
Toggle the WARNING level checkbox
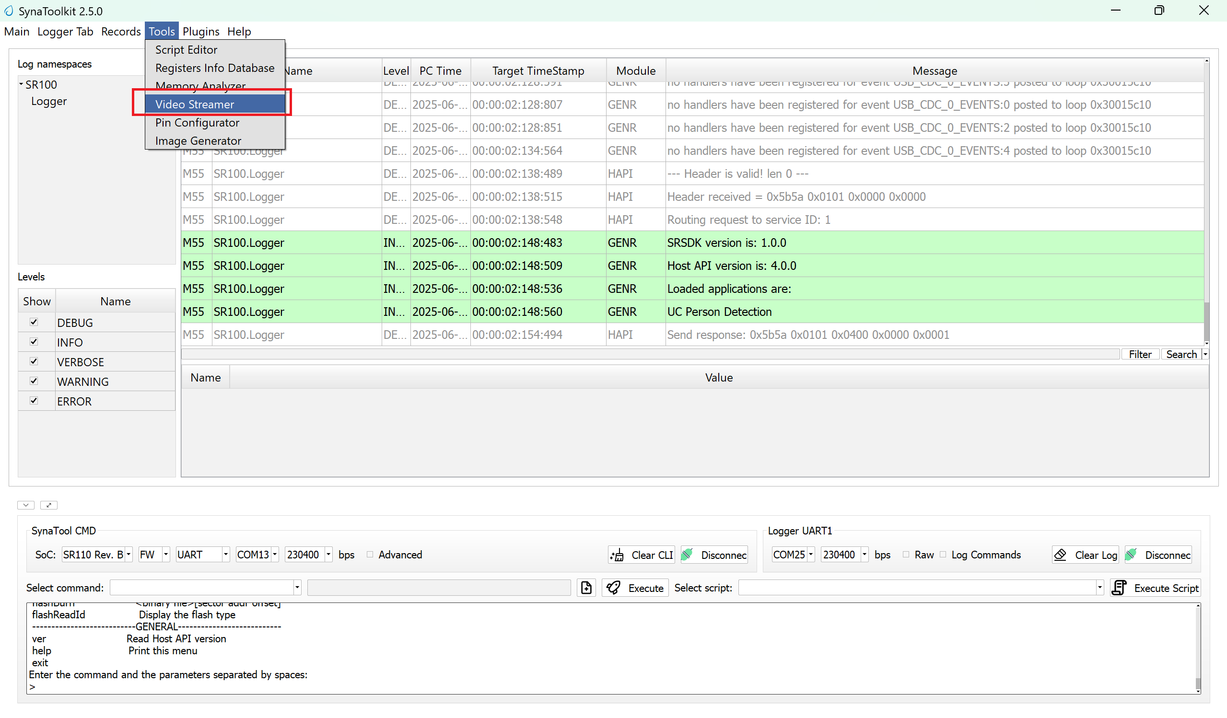tap(34, 381)
